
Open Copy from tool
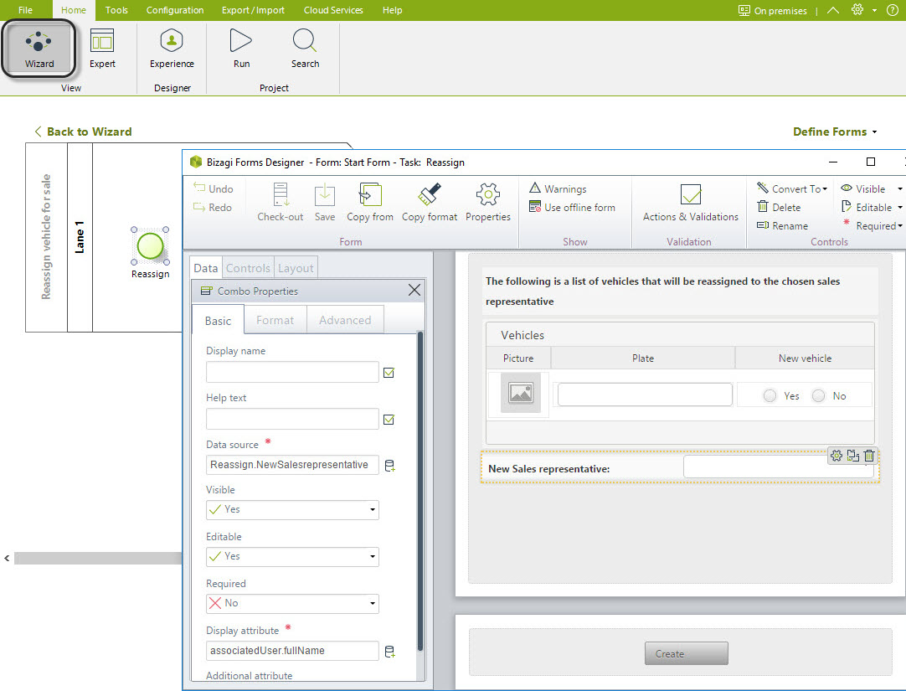pos(370,202)
